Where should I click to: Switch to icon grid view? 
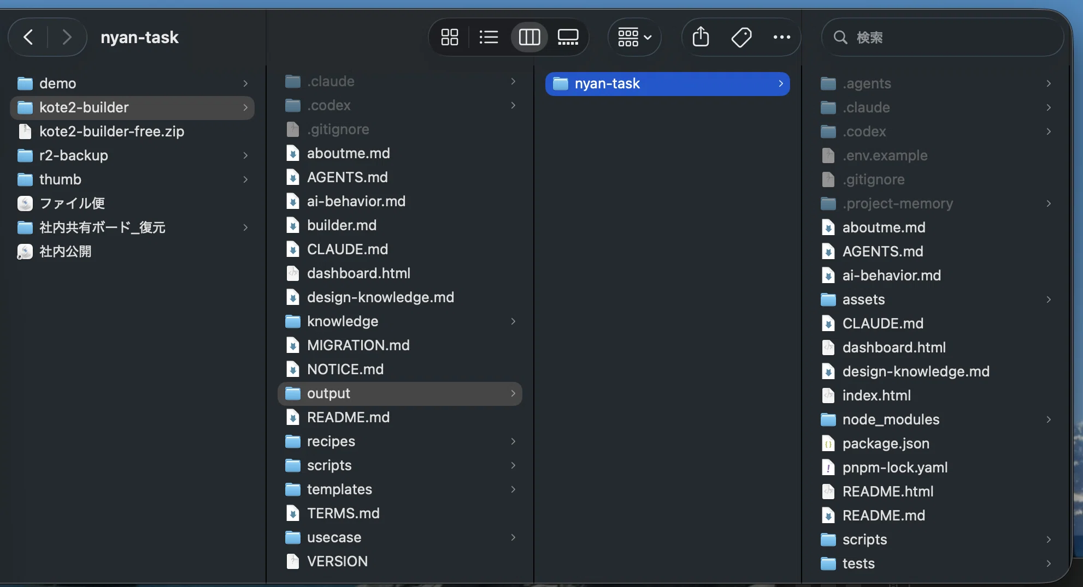pyautogui.click(x=450, y=37)
